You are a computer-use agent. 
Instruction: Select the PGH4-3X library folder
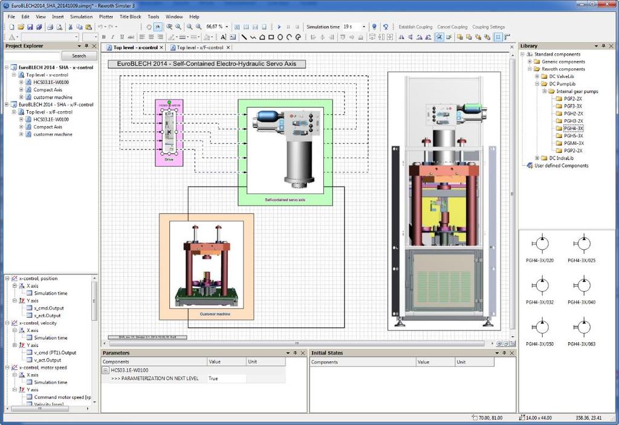pyautogui.click(x=573, y=128)
